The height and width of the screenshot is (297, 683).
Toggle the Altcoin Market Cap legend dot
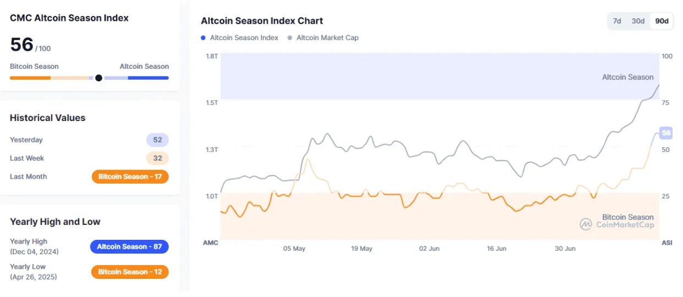pyautogui.click(x=290, y=38)
